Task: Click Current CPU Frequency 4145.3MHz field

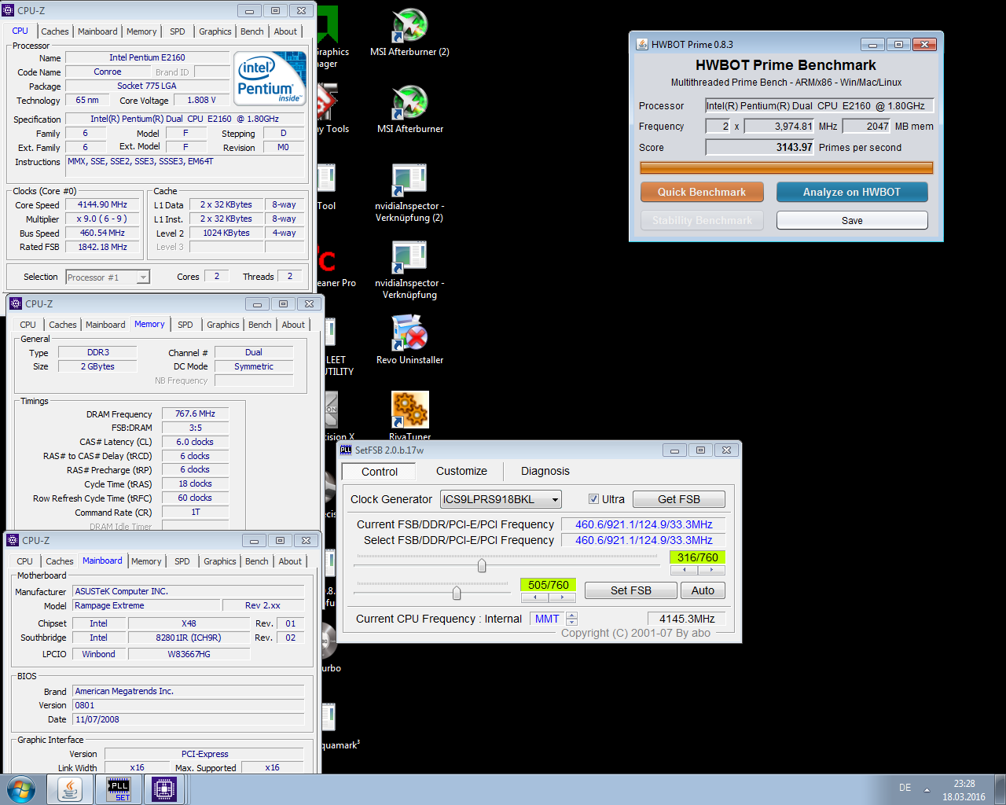Action: (x=687, y=619)
